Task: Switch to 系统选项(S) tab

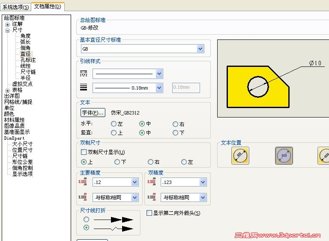Action: [16, 7]
